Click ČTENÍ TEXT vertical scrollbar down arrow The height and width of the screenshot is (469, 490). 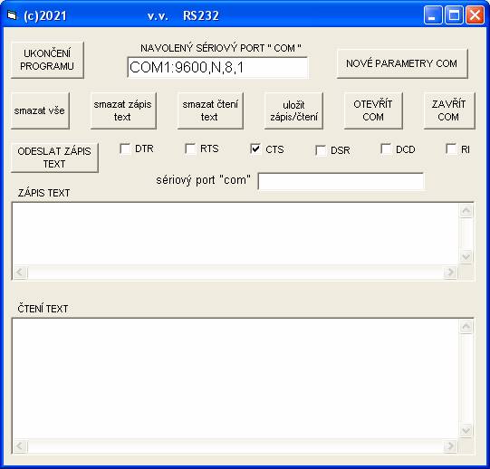[466, 431]
